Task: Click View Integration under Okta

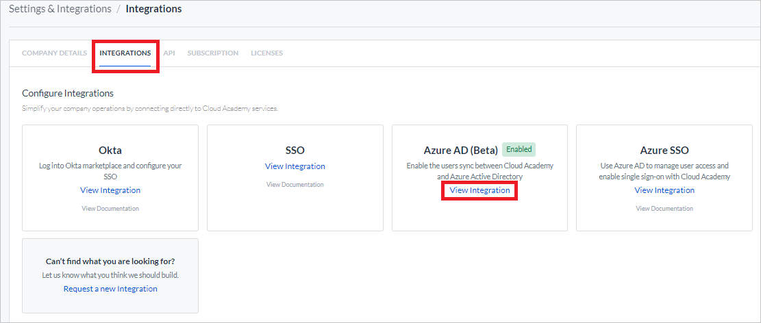Action: 110,190
